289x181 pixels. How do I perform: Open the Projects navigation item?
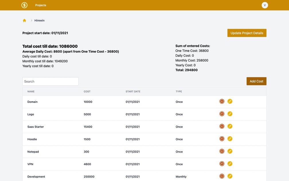[40, 5]
